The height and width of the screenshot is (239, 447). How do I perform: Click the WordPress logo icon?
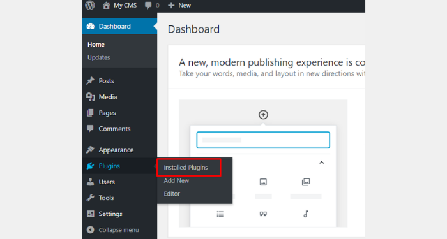[90, 5]
